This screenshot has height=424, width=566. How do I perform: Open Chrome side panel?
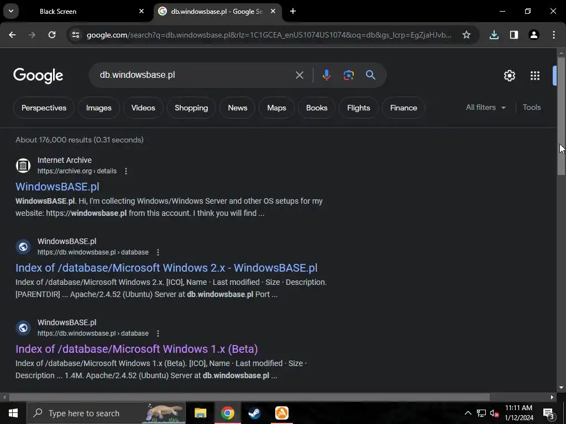tap(513, 35)
